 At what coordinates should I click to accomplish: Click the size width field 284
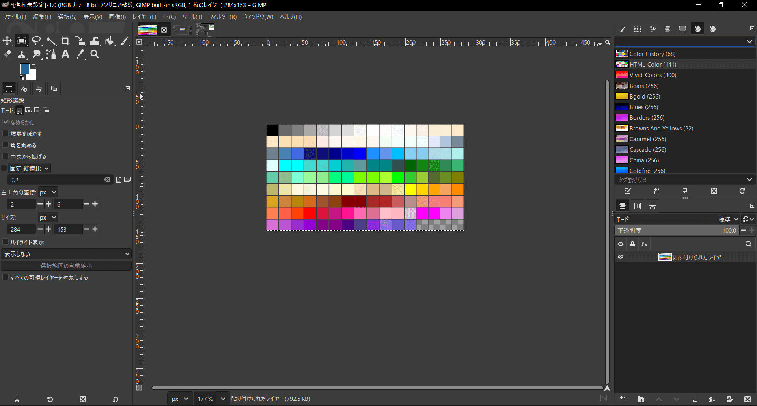pos(22,229)
